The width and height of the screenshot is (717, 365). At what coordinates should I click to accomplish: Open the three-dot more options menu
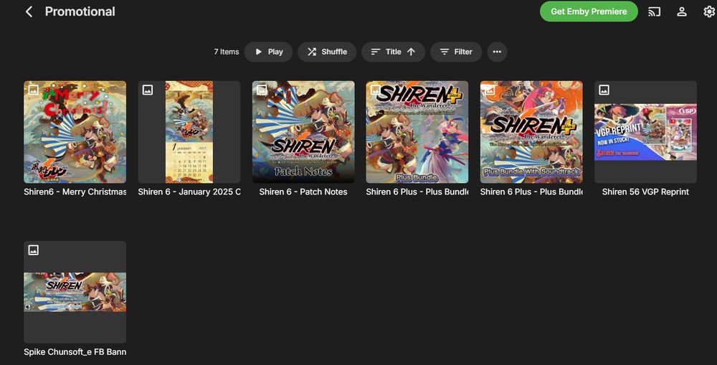[497, 52]
